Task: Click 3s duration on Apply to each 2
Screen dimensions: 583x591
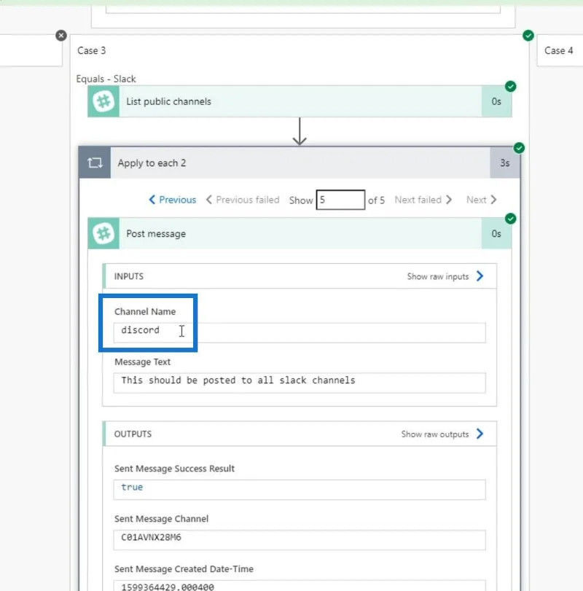Action: pyautogui.click(x=505, y=163)
